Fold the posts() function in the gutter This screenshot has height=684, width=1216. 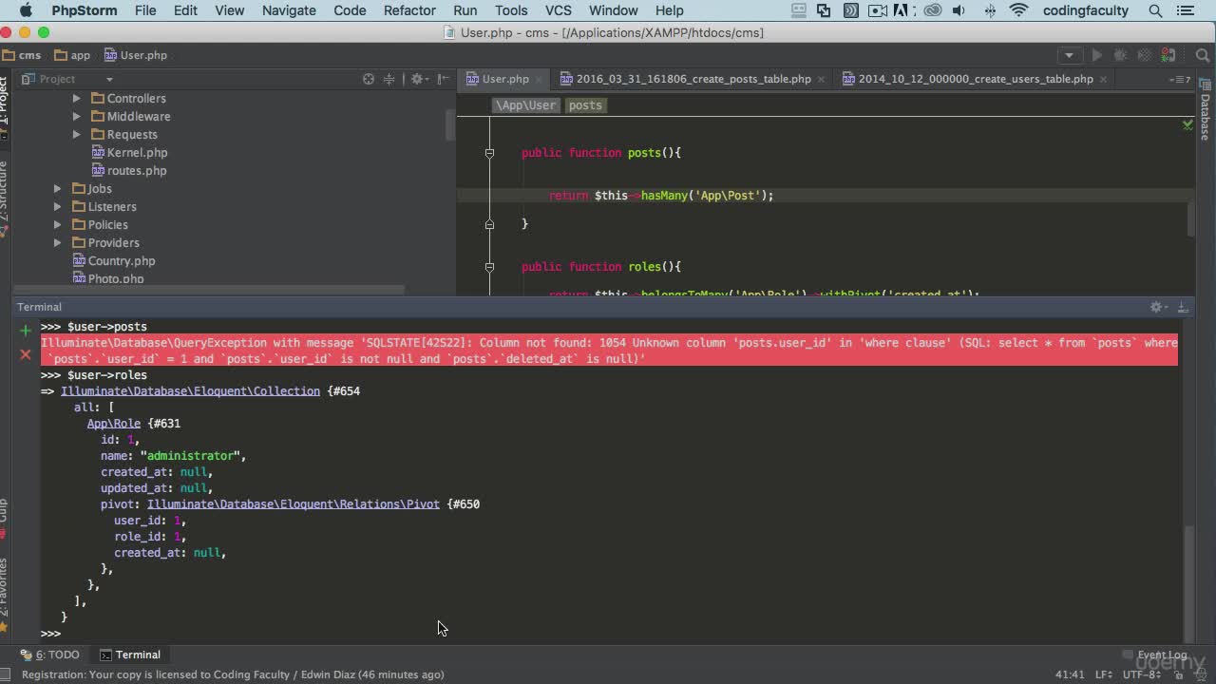pos(489,153)
